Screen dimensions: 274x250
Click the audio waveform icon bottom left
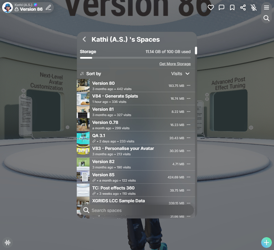pos(7,243)
